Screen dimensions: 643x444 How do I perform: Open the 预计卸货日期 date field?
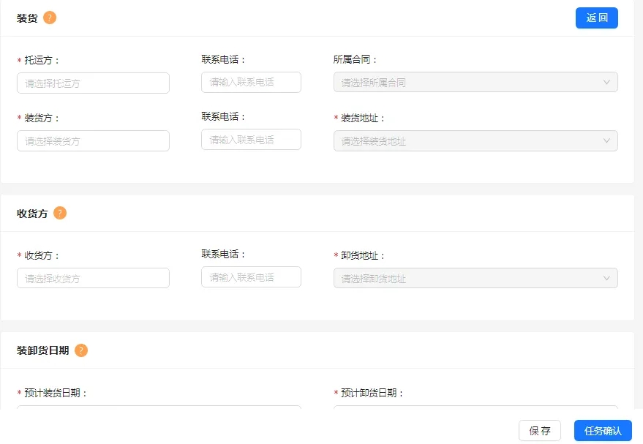pyautogui.click(x=475, y=407)
